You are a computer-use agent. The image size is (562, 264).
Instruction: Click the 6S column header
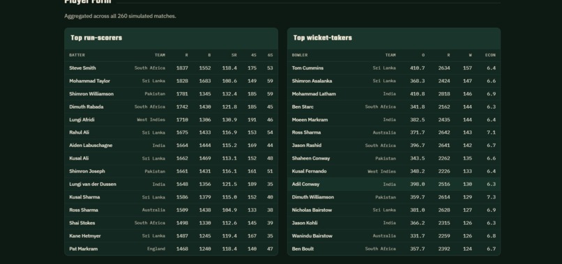(270, 55)
